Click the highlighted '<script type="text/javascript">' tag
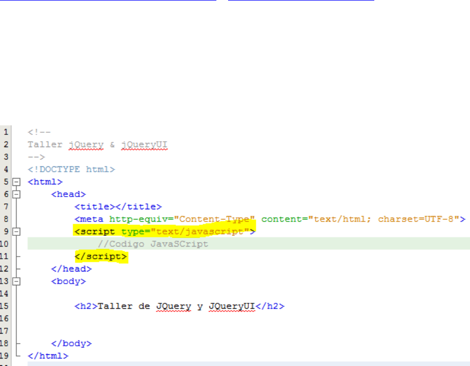470x366 pixels. pos(165,232)
